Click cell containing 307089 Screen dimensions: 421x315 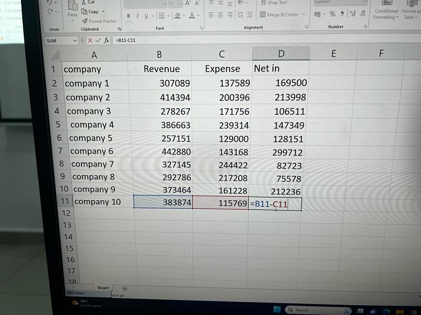(161, 83)
